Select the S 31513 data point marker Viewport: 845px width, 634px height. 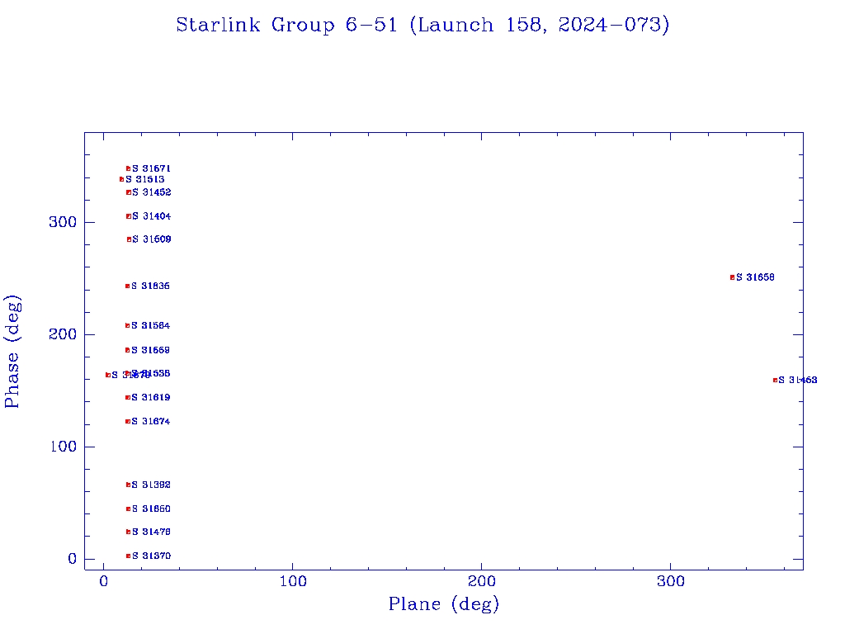tap(121, 179)
